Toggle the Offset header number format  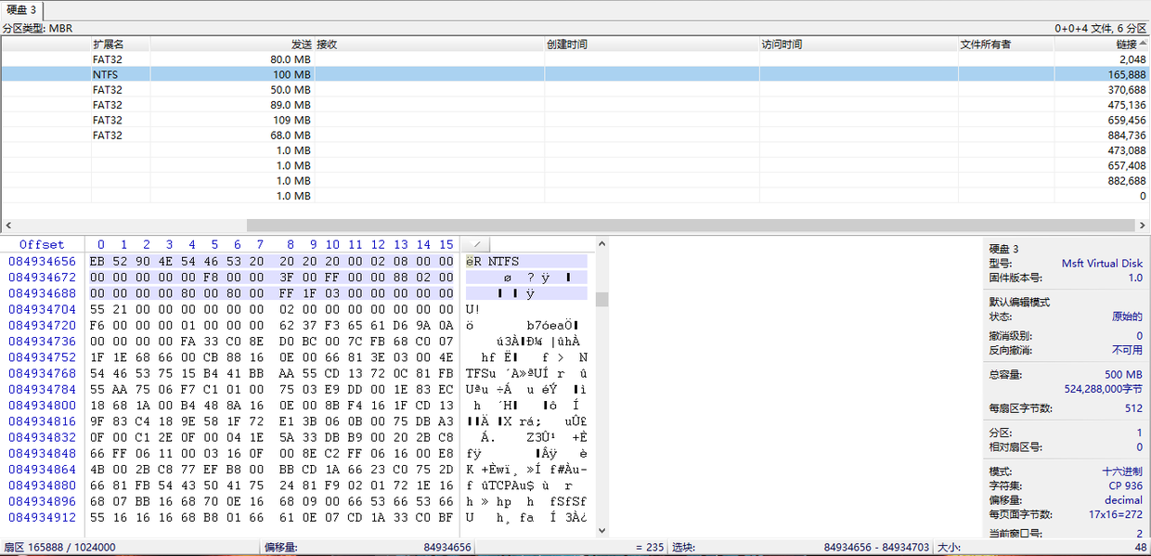pos(42,244)
